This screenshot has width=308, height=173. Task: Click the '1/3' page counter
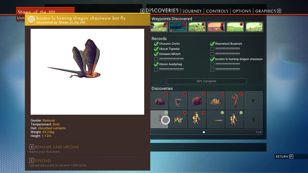259,132
